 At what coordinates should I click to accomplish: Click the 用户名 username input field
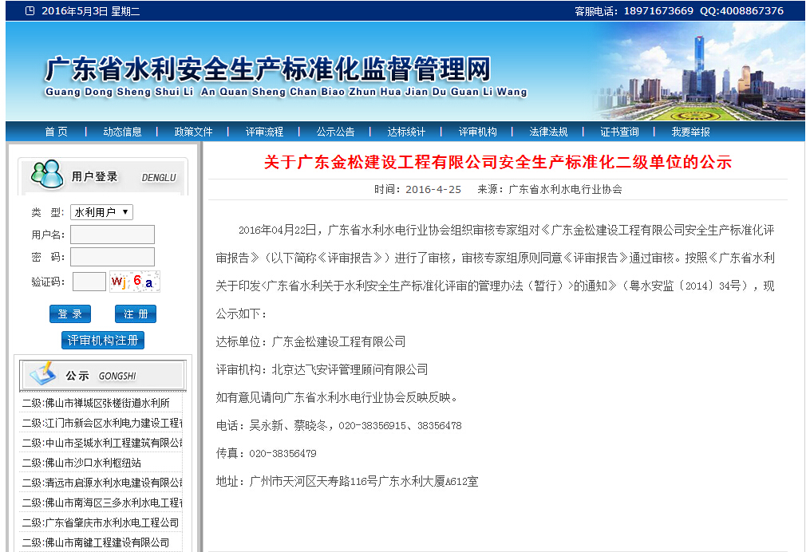tap(113, 235)
